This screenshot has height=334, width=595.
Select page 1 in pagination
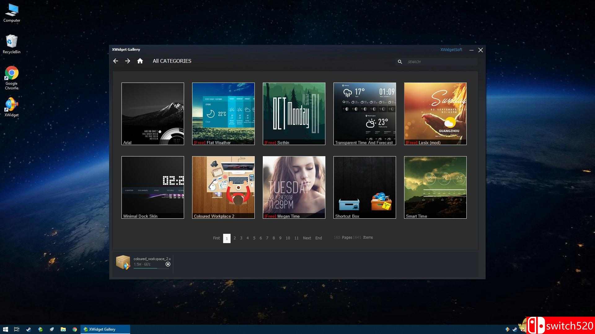pos(227,238)
